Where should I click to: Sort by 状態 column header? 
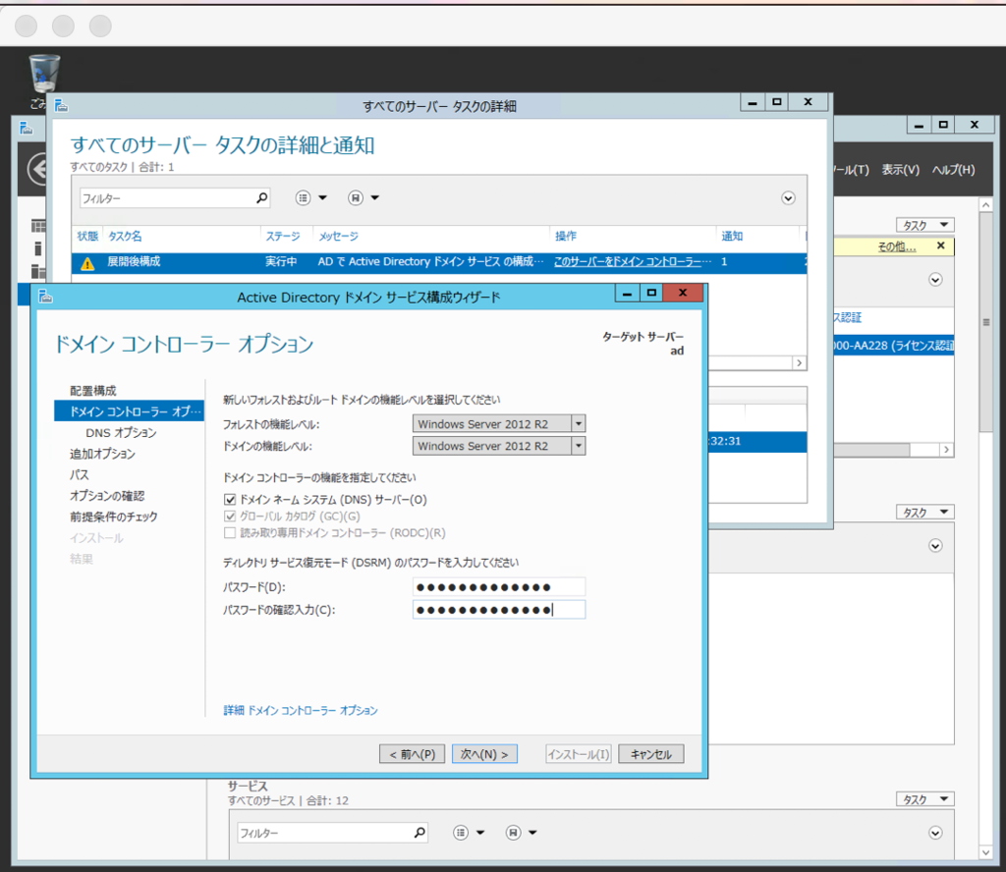[87, 236]
